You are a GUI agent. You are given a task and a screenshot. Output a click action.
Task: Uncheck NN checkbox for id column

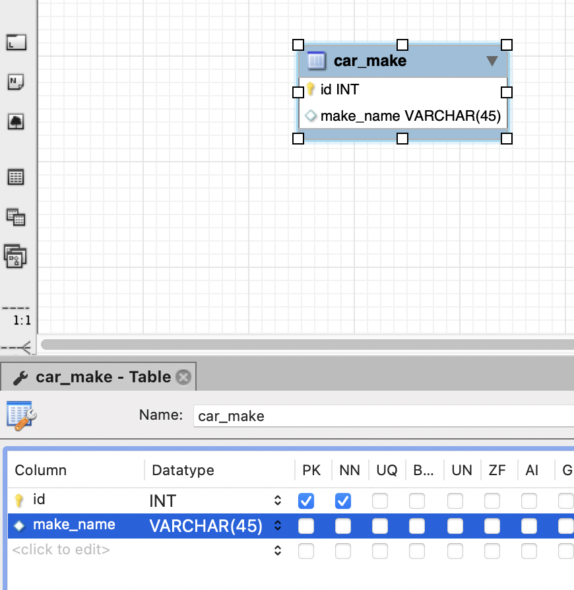pos(343,501)
